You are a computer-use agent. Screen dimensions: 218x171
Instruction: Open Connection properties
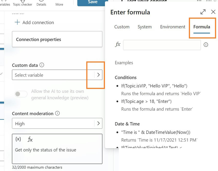(57, 39)
